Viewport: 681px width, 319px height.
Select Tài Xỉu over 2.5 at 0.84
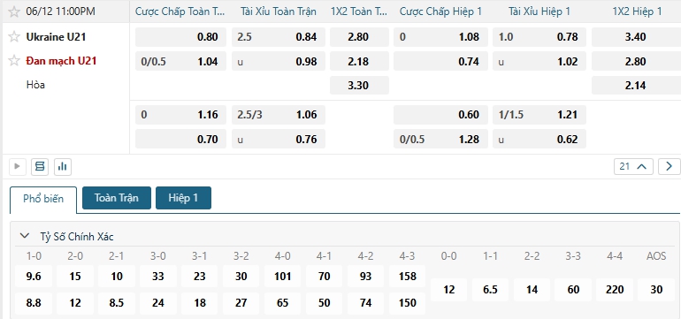pyautogui.click(x=279, y=37)
